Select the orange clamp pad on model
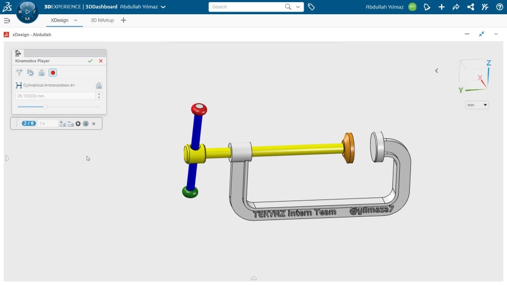Viewport: 507px width, 285px height. point(349,148)
